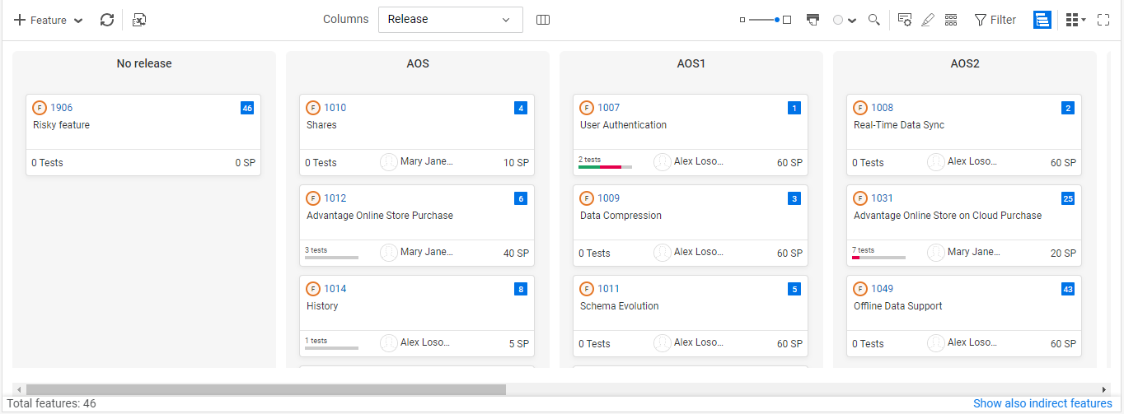This screenshot has width=1124, height=414.
Task: Click the magnifying glass search icon
Action: click(x=874, y=20)
